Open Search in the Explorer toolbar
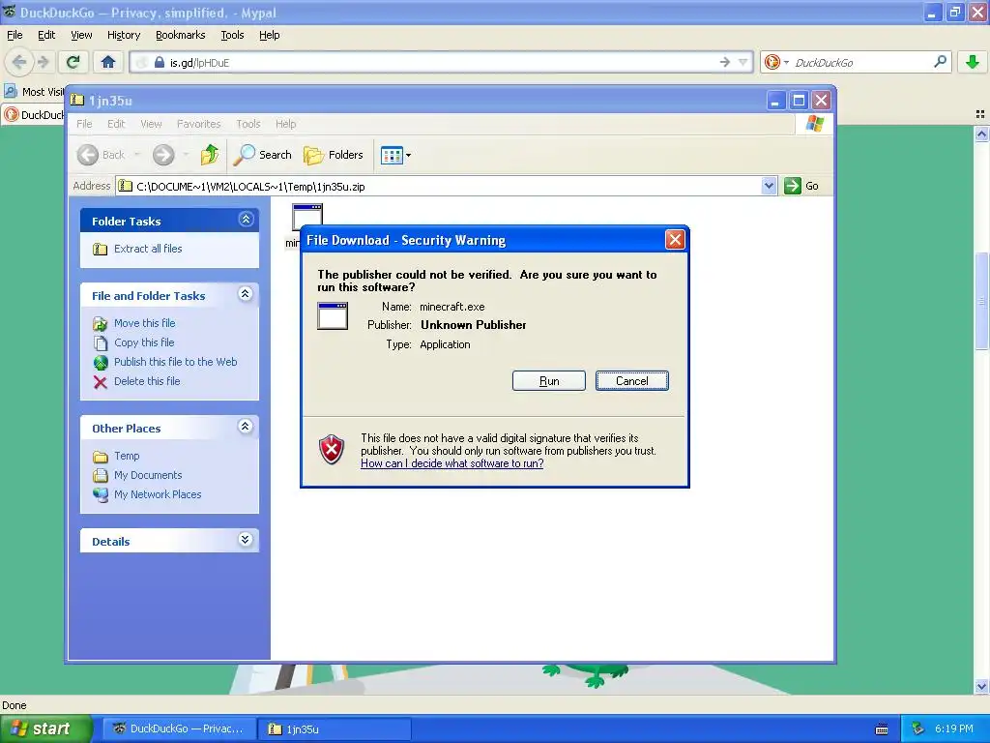990x743 pixels. click(x=263, y=155)
